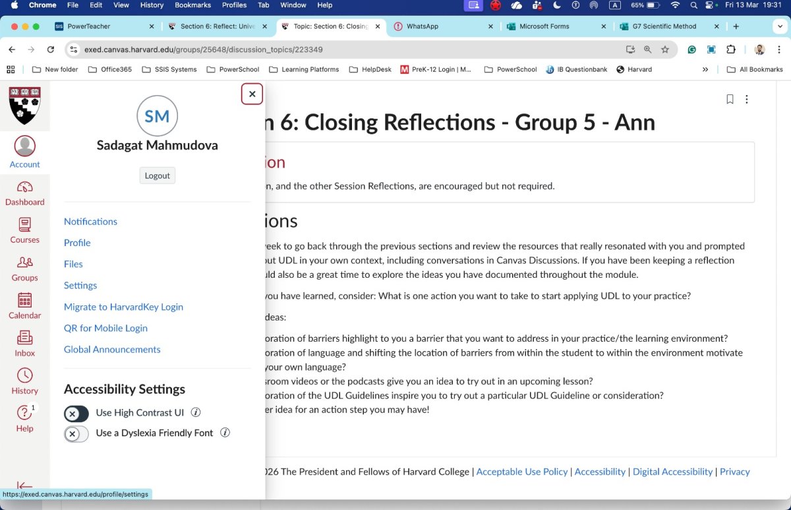The image size is (791, 510).
Task: Open Global Announcements link
Action: coord(112,349)
